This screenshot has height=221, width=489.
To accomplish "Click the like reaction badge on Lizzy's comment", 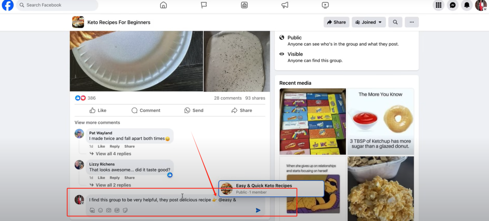I will [170, 175].
